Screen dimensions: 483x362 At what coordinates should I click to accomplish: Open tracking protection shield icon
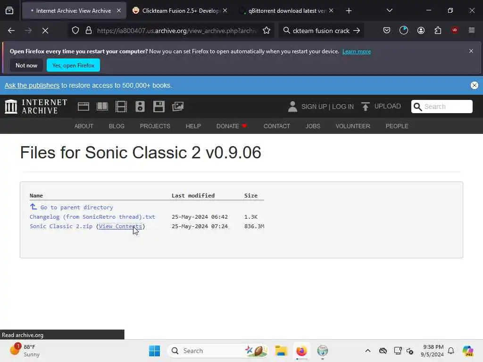pyautogui.click(x=75, y=31)
